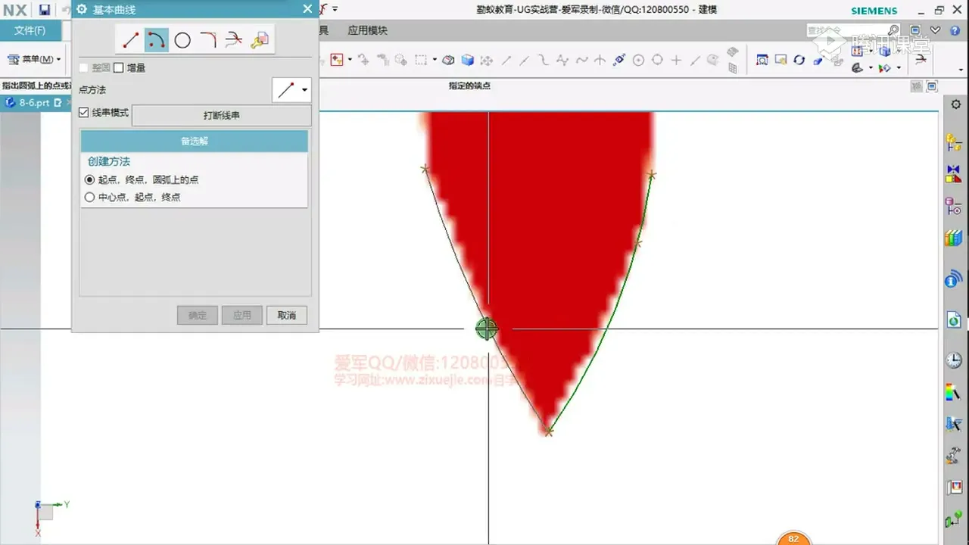This screenshot has width=969, height=545.
Task: Select the Line tool in Basic Curves
Action: click(x=131, y=40)
